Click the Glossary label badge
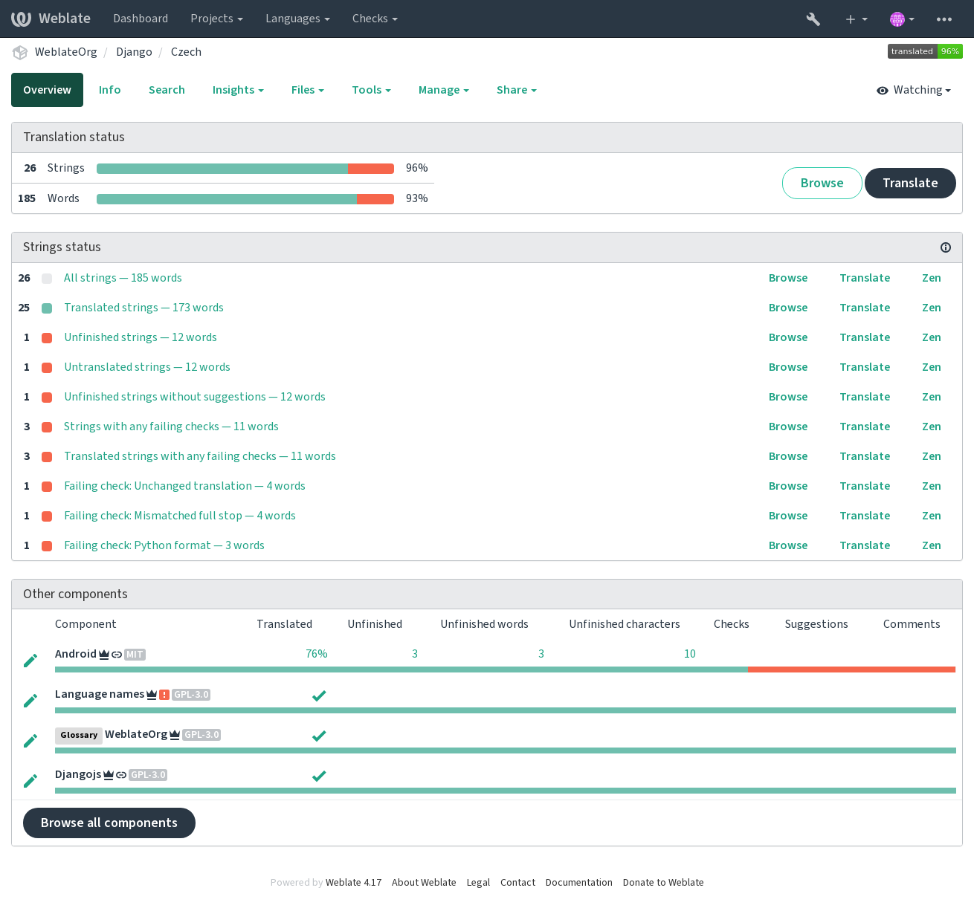Viewport: 974px width, 911px height. [79, 736]
